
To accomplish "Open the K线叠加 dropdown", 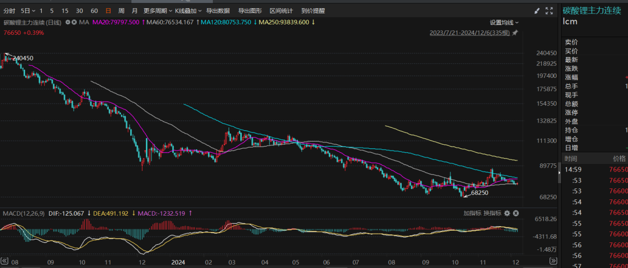I will pos(188,10).
